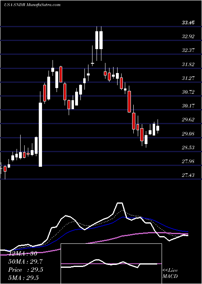Click the 32.37 price axis label
Viewport: 202px width, 284px height.
(188, 50)
